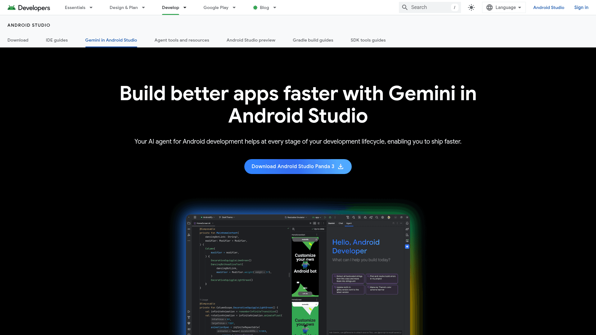
Task: Click the download icon inside the blue button
Action: point(341,167)
